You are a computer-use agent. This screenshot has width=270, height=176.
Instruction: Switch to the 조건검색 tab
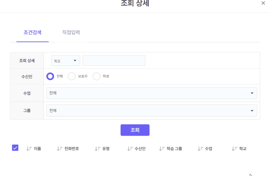tap(32, 32)
